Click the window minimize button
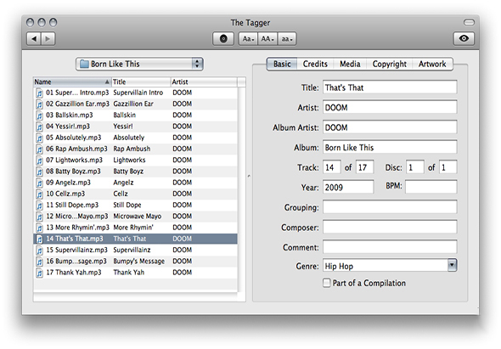Image resolution: width=501 pixels, height=349 pixels. pos(42,22)
